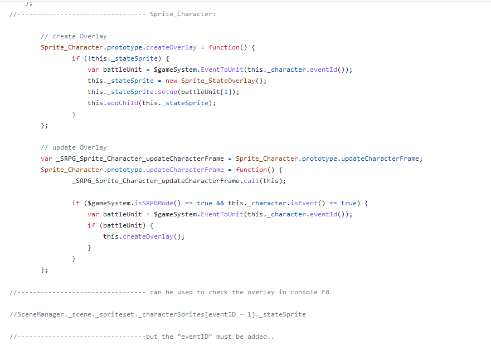The width and height of the screenshot is (491, 351).
Task: Click the 'if (battleUnit) {' line
Action: pyautogui.click(x=120, y=225)
